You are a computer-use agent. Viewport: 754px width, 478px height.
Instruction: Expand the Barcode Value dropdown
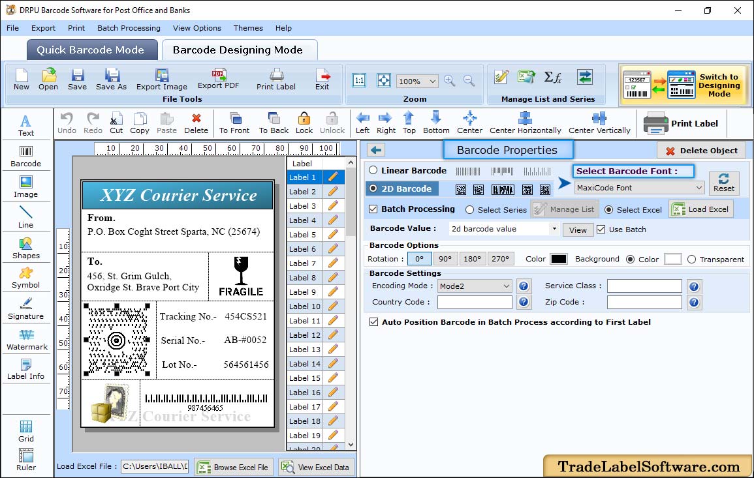click(554, 229)
